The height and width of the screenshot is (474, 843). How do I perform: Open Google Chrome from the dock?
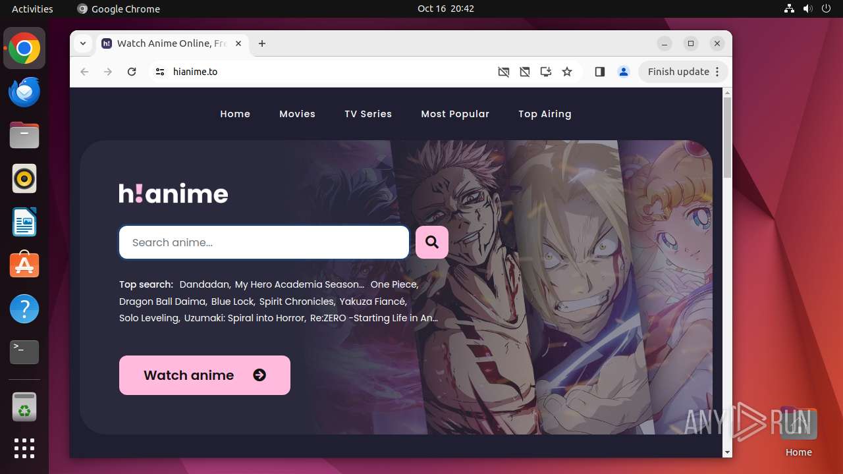click(x=24, y=49)
